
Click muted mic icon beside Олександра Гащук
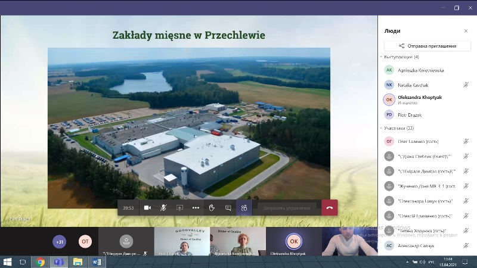click(x=466, y=201)
